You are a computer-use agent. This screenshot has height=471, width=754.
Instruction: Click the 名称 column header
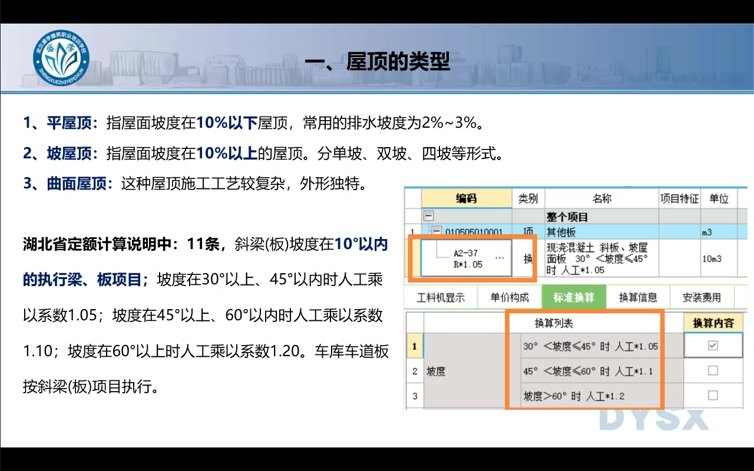tap(601, 198)
